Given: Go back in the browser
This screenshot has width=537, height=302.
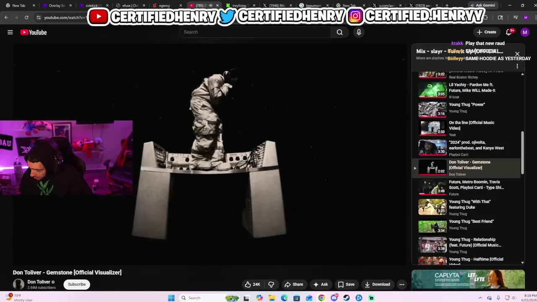Looking at the screenshot, I should 6,17.
